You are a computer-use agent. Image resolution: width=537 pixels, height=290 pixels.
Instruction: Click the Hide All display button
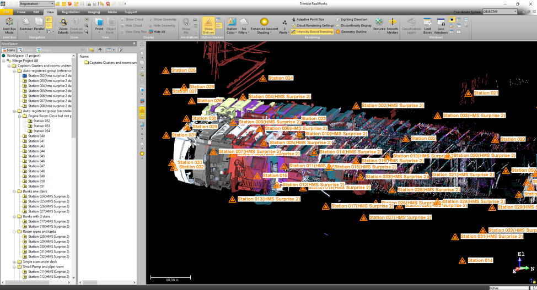(x=157, y=31)
